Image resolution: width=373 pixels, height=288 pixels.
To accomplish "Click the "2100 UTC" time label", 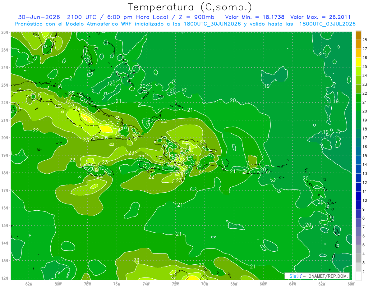I will pyautogui.click(x=82, y=17).
